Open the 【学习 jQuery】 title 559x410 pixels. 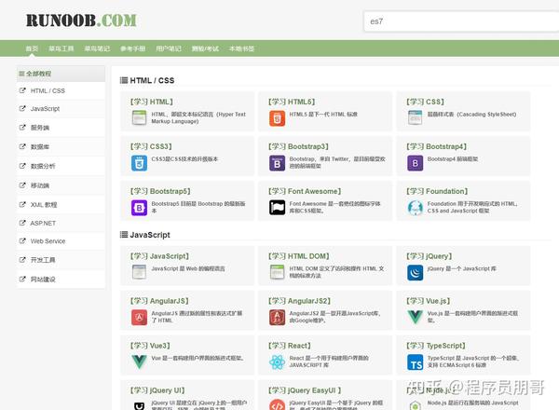coord(429,256)
